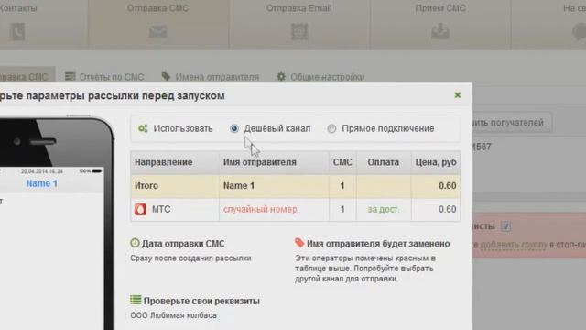Click the 0.60 price in the МТС row
The image size is (586, 330).
(448, 210)
